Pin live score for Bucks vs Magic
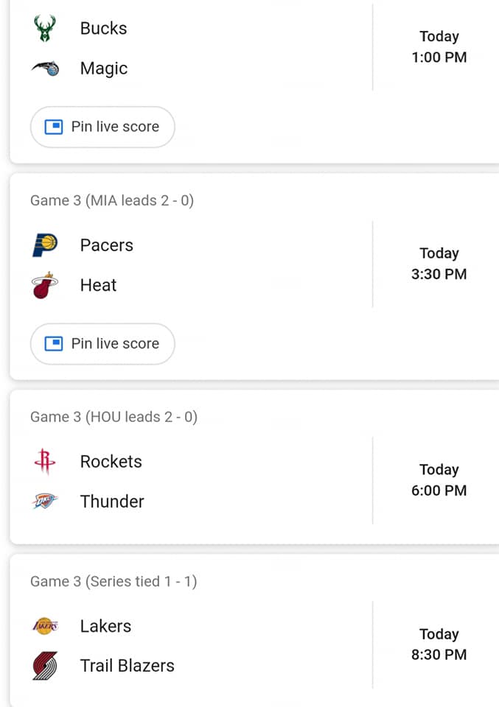The image size is (499, 707). pyautogui.click(x=102, y=127)
